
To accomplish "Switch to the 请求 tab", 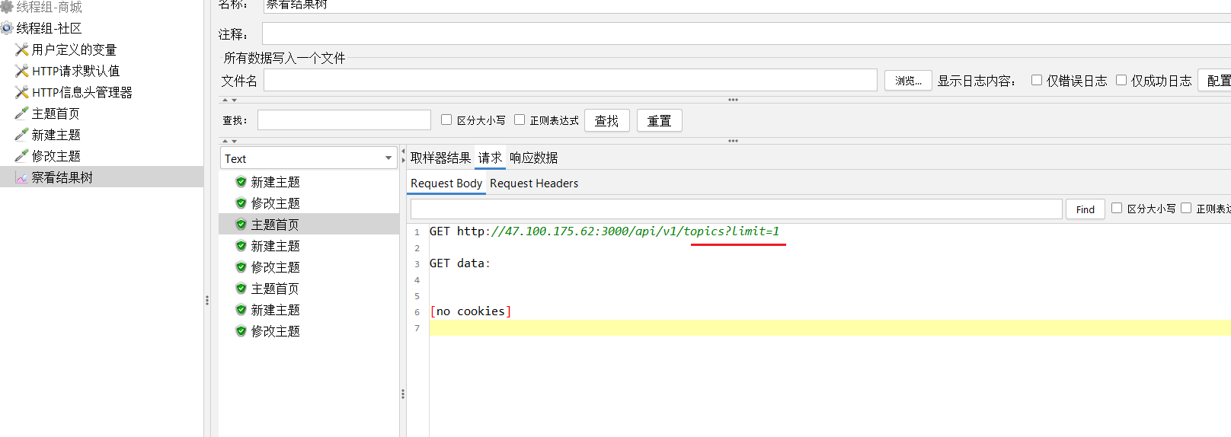I will 490,158.
